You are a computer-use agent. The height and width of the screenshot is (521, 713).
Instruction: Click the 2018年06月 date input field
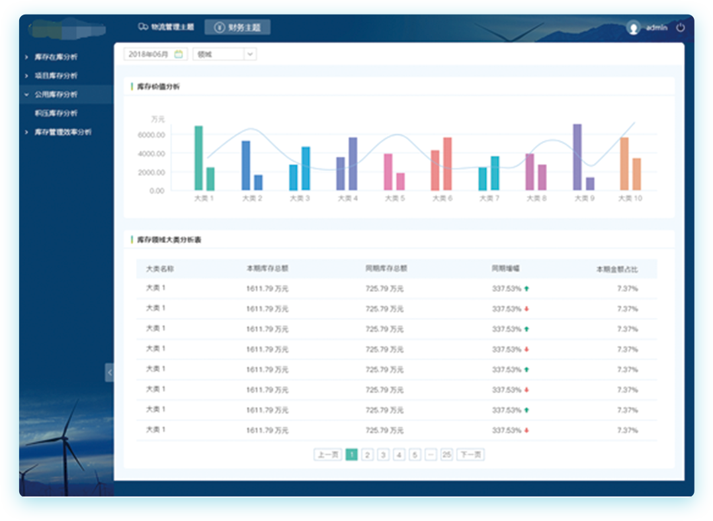[149, 54]
